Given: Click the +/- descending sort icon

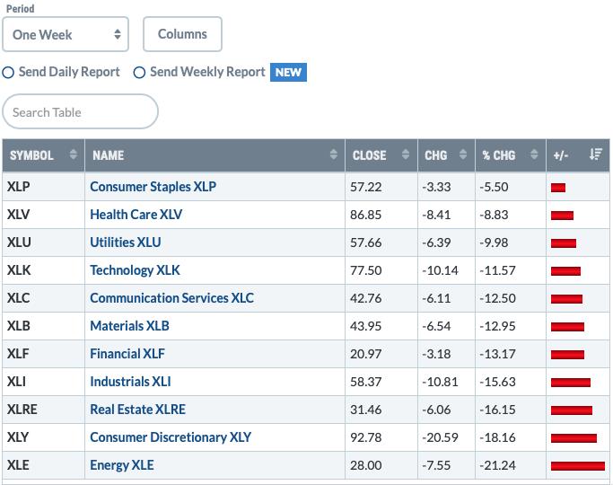Looking at the screenshot, I should coord(595,154).
